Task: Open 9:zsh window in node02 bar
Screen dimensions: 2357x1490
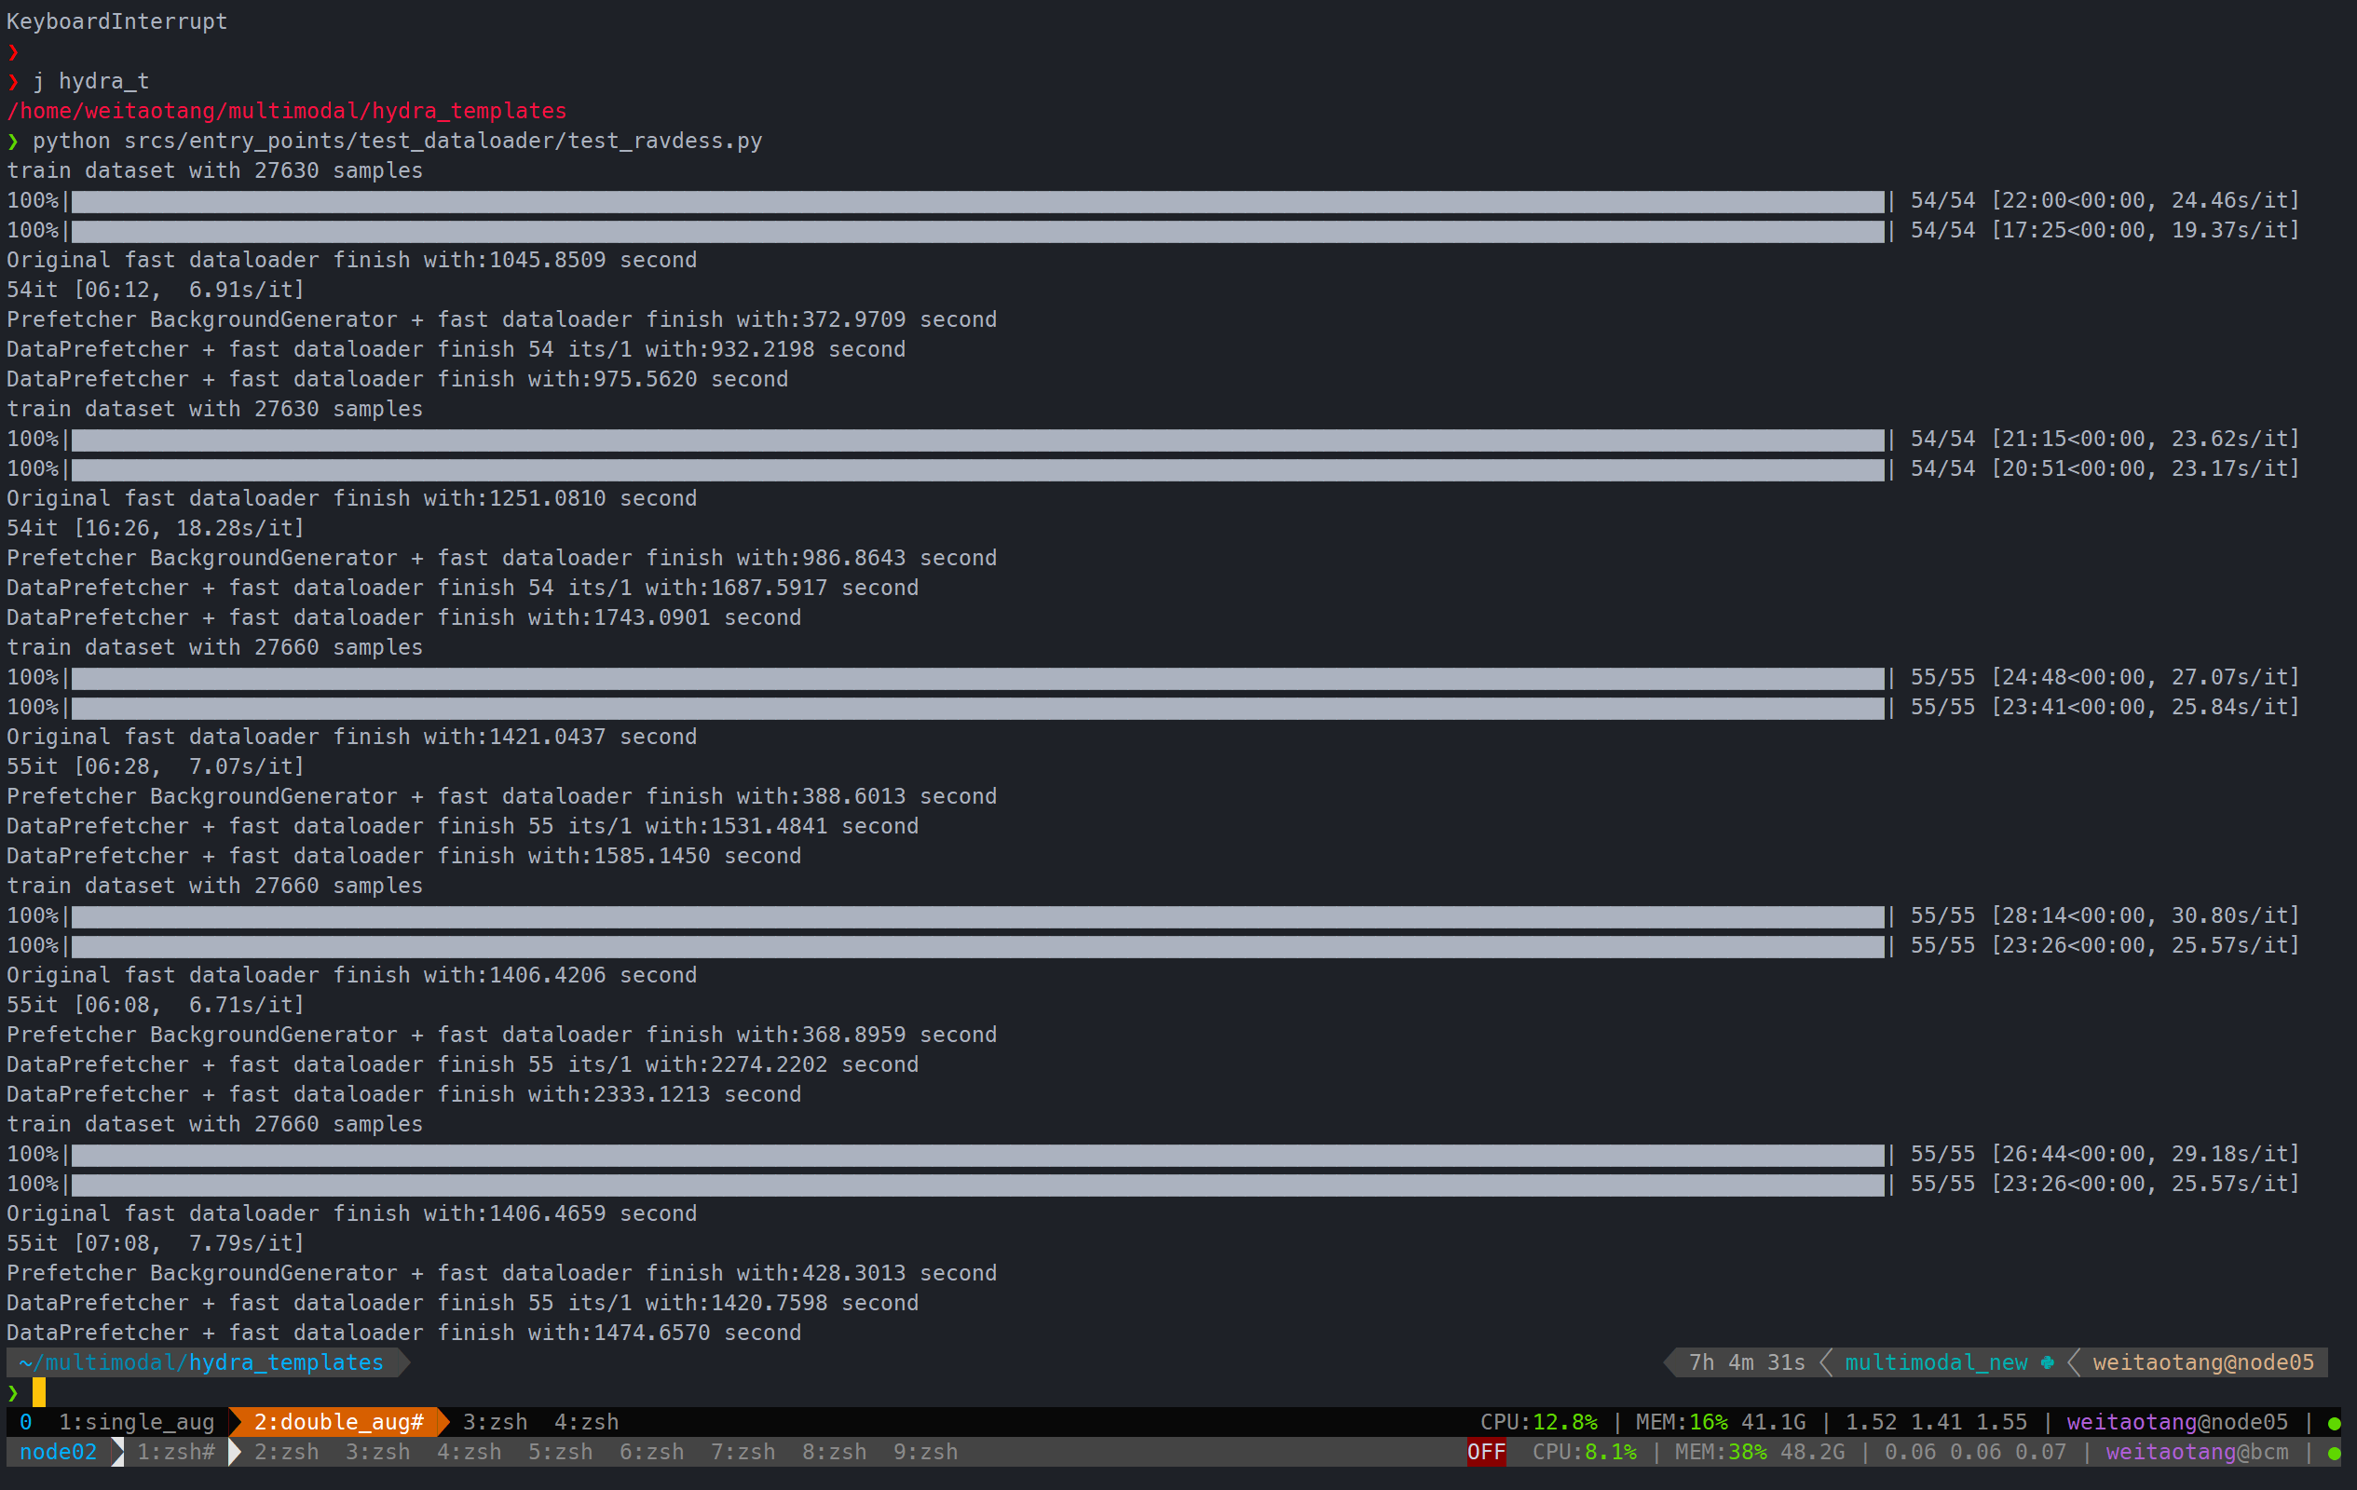Action: tap(926, 1452)
